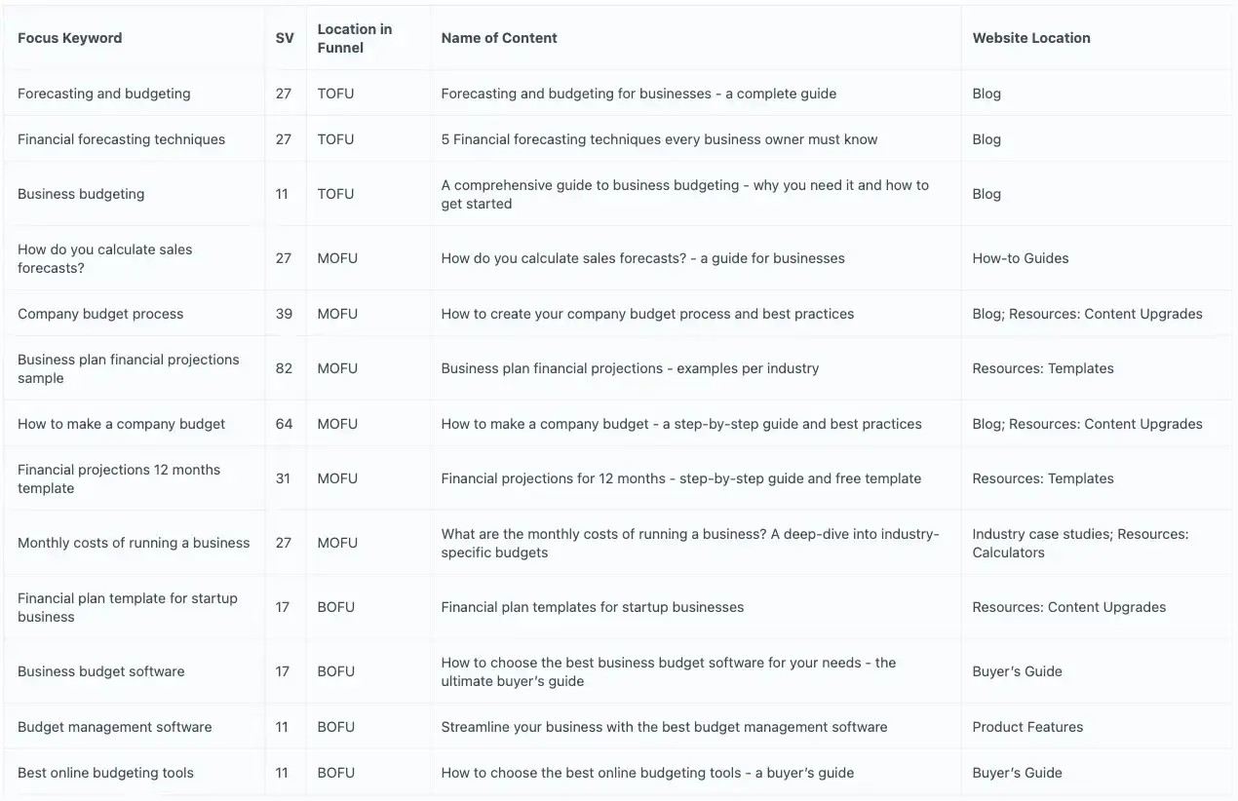The width and height of the screenshot is (1238, 801).
Task: Select the Company budget process keyword cell
Action: [x=100, y=314]
